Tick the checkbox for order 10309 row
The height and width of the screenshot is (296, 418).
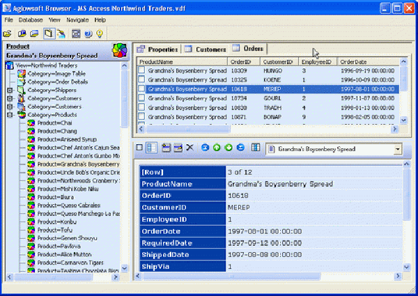point(141,71)
